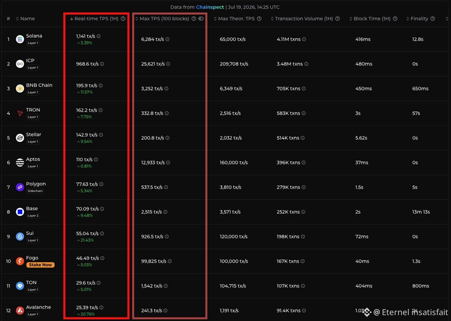
Task: Select the 65,000 tx/s cell for Solana
Action: coord(233,39)
